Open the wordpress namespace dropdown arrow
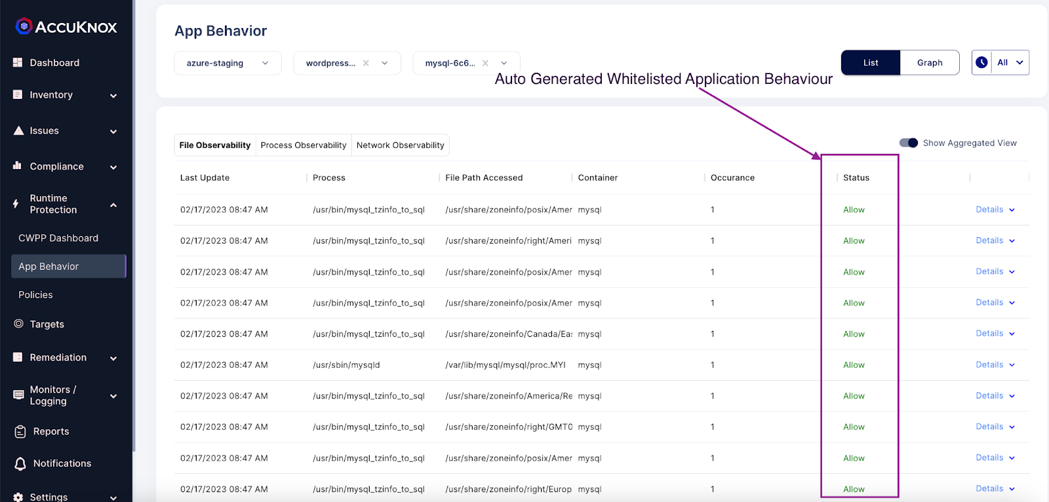Image resolution: width=1049 pixels, height=502 pixels. coord(385,63)
